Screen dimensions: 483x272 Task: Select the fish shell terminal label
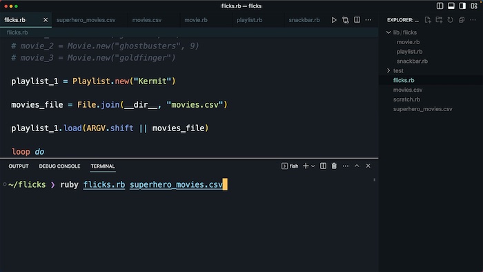pos(290,166)
